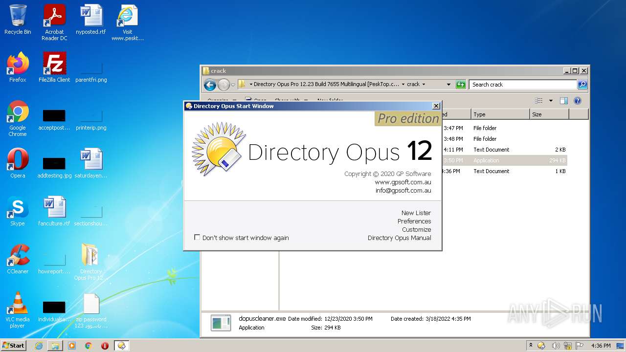Show hidden icons in system tray
The width and height of the screenshot is (626, 352).
pos(531,346)
